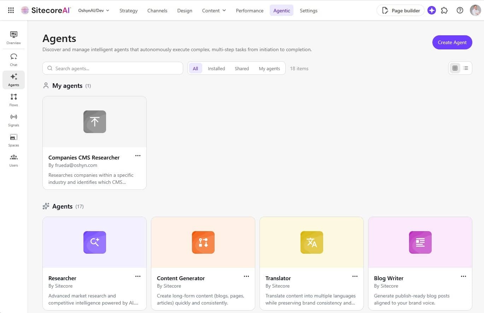Select the Shared filter tab

pos(242,68)
